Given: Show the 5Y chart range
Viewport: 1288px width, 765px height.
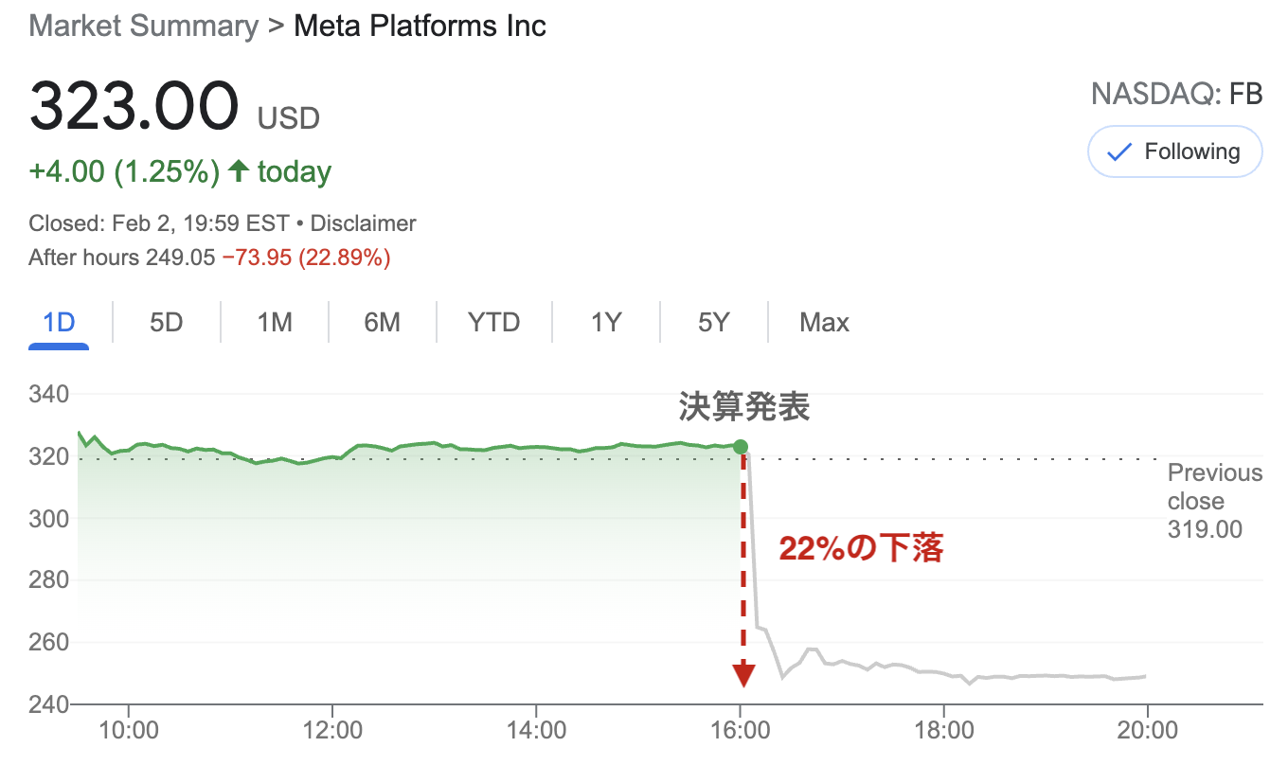Looking at the screenshot, I should click(x=713, y=323).
